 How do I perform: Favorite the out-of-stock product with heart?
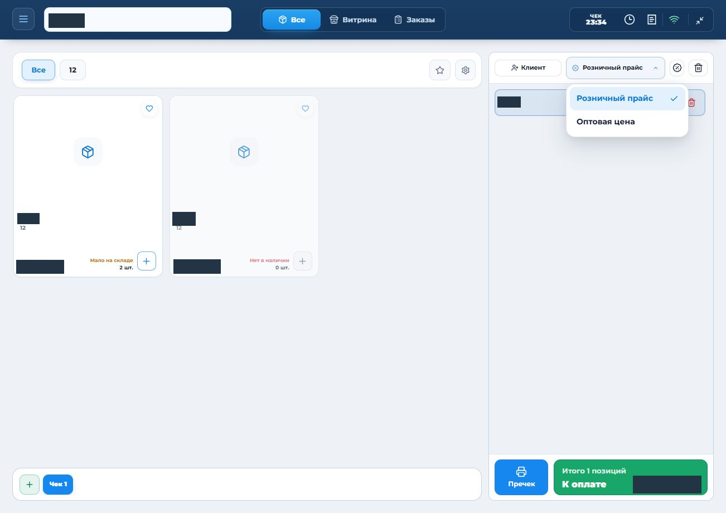coord(305,109)
